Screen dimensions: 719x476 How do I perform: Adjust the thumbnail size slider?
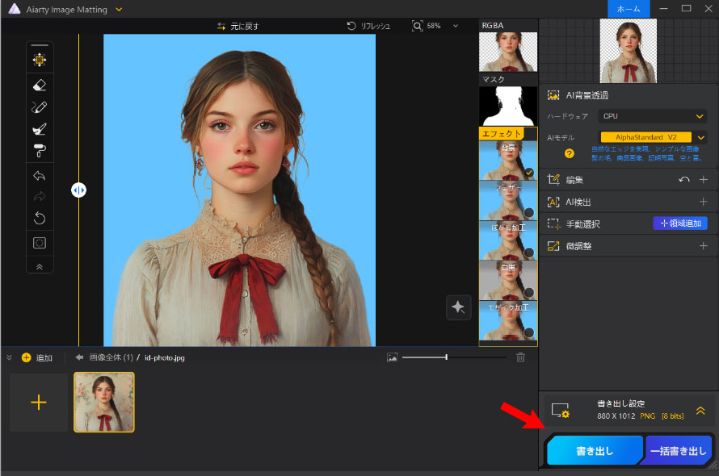pos(447,357)
